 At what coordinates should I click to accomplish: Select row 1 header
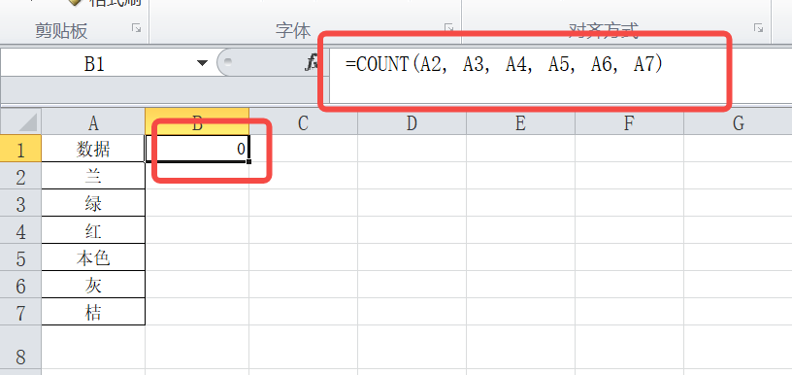coord(20,149)
